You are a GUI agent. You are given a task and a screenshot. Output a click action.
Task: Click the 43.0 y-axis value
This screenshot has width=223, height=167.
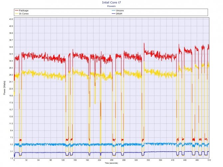[11, 19]
